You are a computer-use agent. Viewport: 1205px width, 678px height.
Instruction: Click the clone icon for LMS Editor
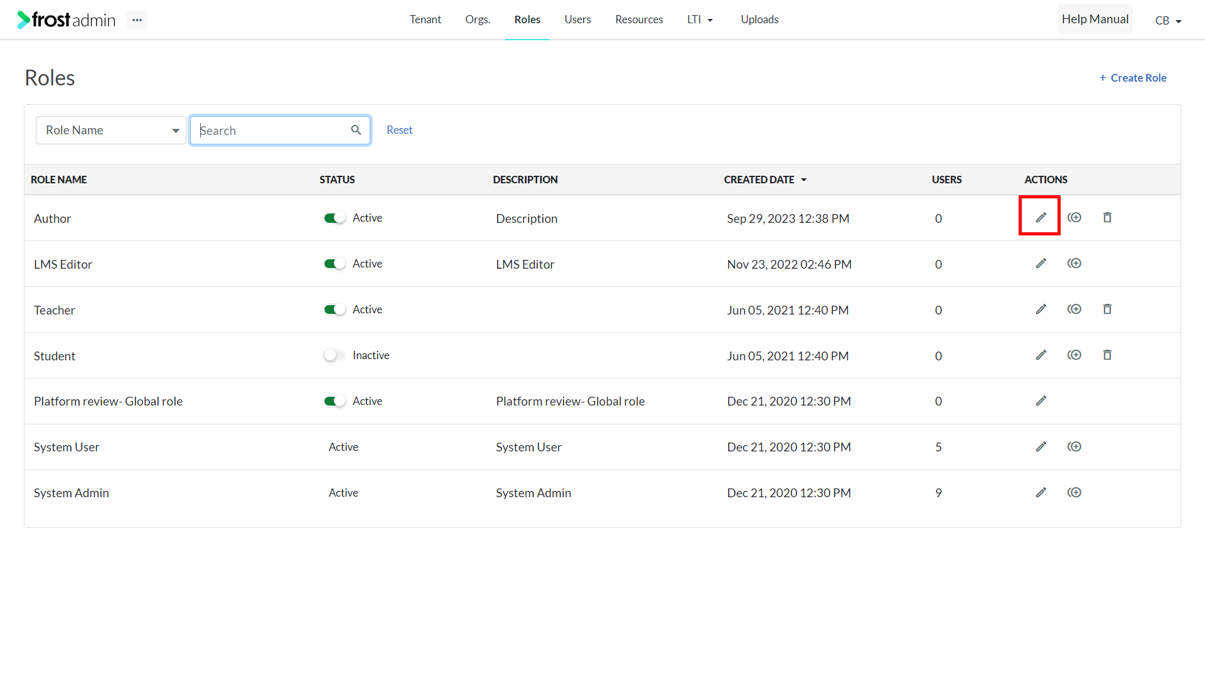click(1074, 263)
